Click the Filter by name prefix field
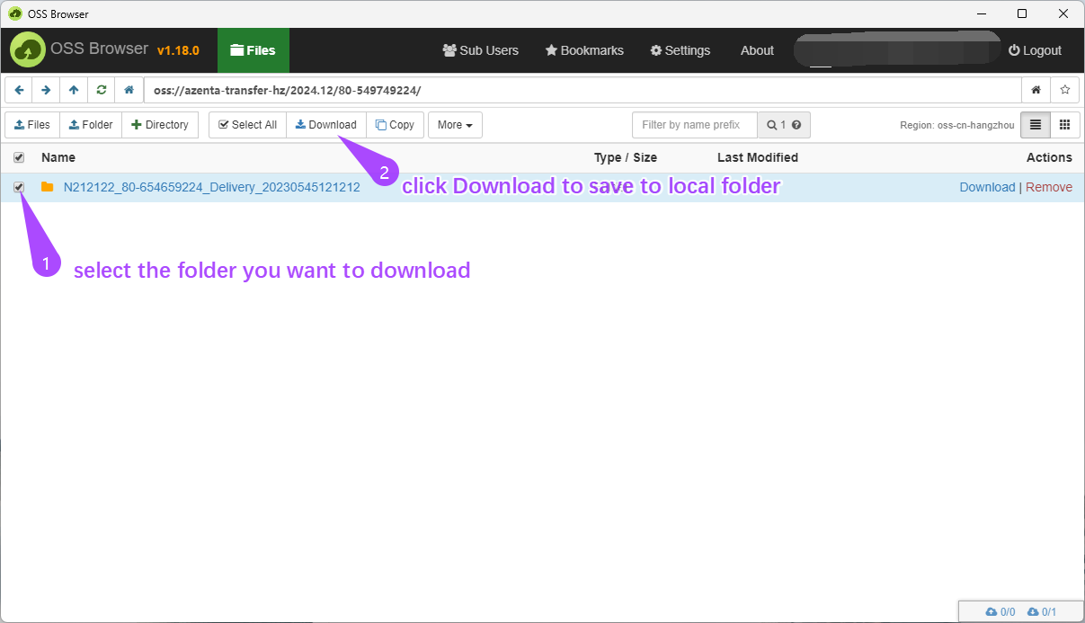This screenshot has height=623, width=1085. click(694, 125)
